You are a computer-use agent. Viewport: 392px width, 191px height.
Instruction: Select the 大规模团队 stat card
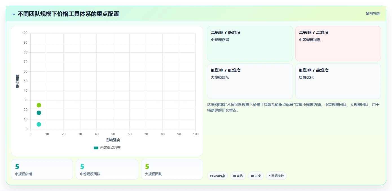172,169
